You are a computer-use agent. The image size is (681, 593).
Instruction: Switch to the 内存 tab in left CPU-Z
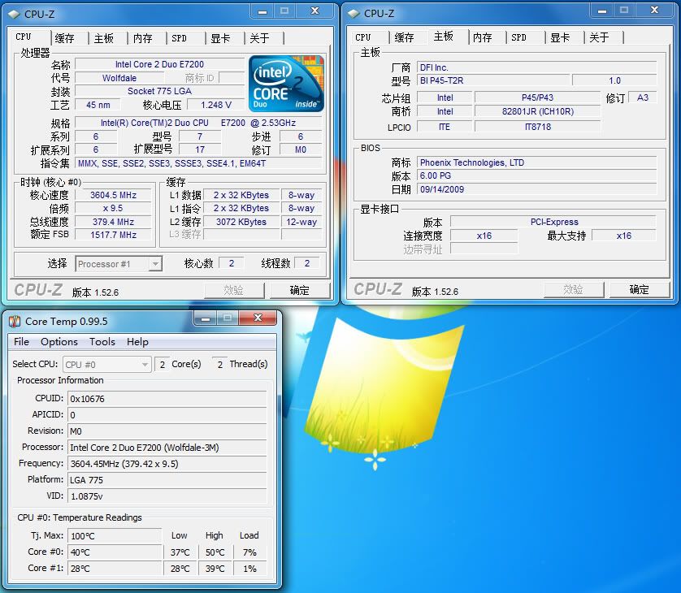(x=143, y=38)
